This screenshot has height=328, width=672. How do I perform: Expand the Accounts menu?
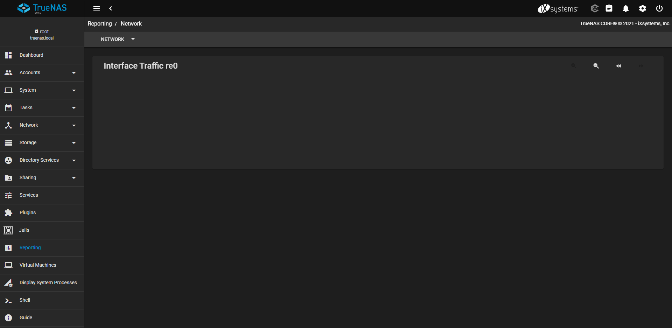point(42,73)
